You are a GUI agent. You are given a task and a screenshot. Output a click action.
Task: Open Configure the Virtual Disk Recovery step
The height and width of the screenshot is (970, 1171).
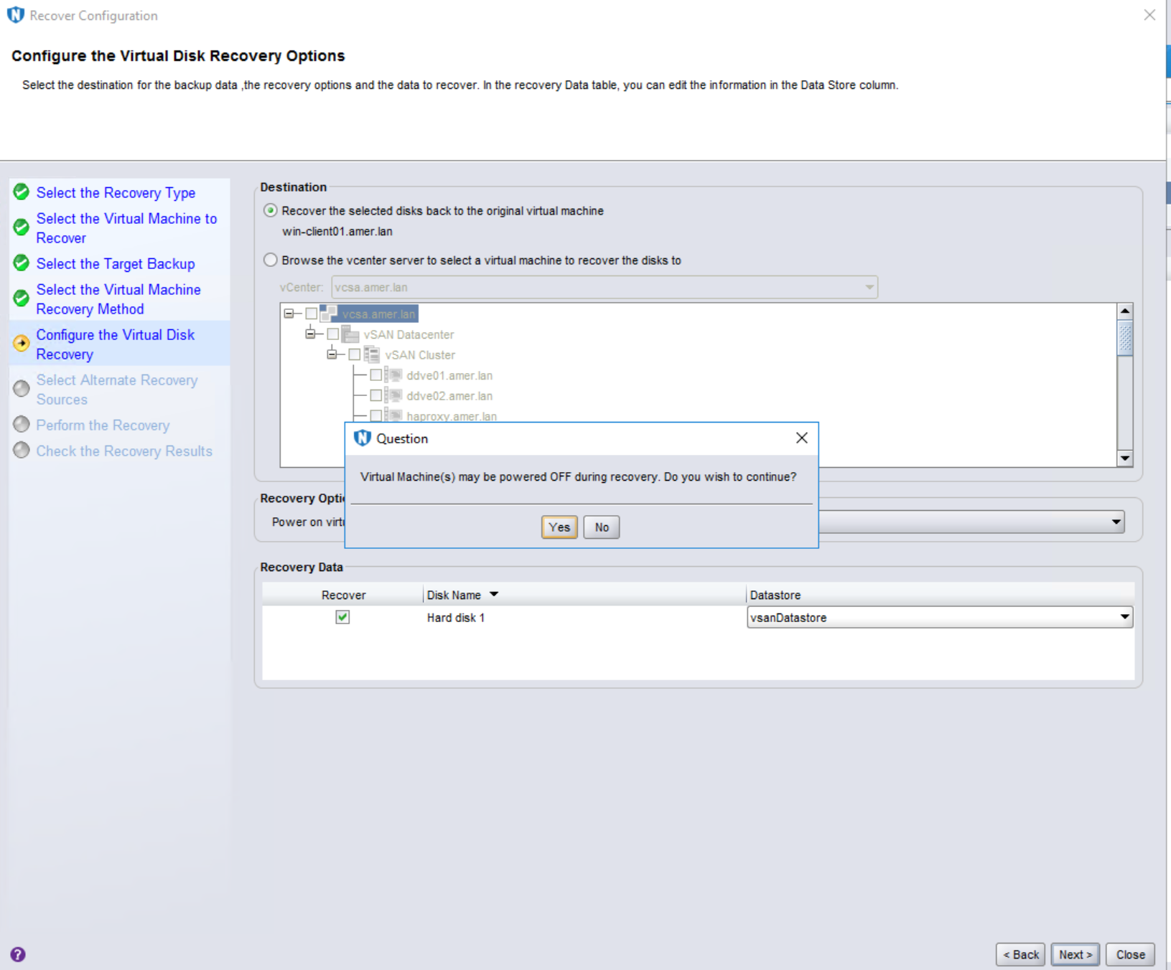tap(116, 344)
